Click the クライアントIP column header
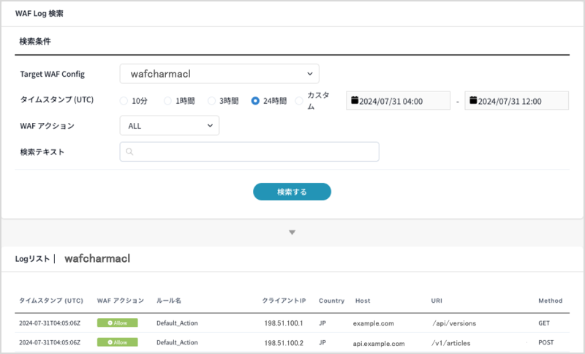The height and width of the screenshot is (354, 585). click(x=284, y=301)
